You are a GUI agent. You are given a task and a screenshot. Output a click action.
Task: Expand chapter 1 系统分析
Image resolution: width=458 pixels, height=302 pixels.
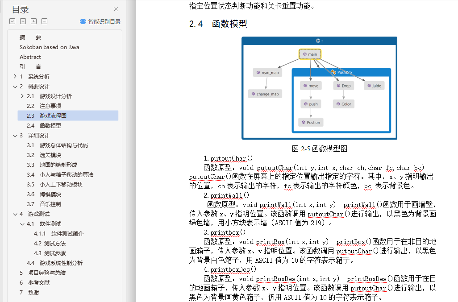[x=15, y=76]
